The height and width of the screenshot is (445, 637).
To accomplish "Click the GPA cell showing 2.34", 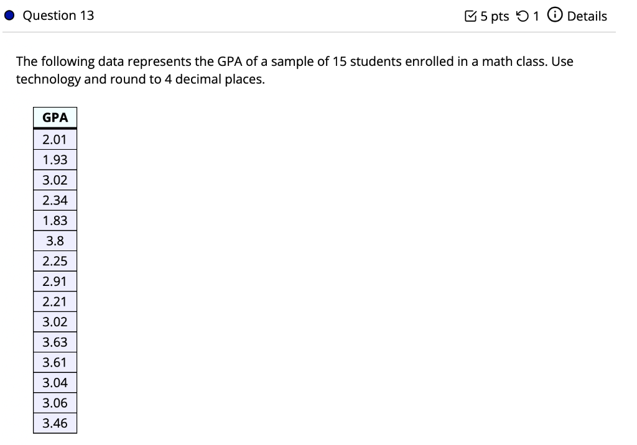I will [55, 200].
